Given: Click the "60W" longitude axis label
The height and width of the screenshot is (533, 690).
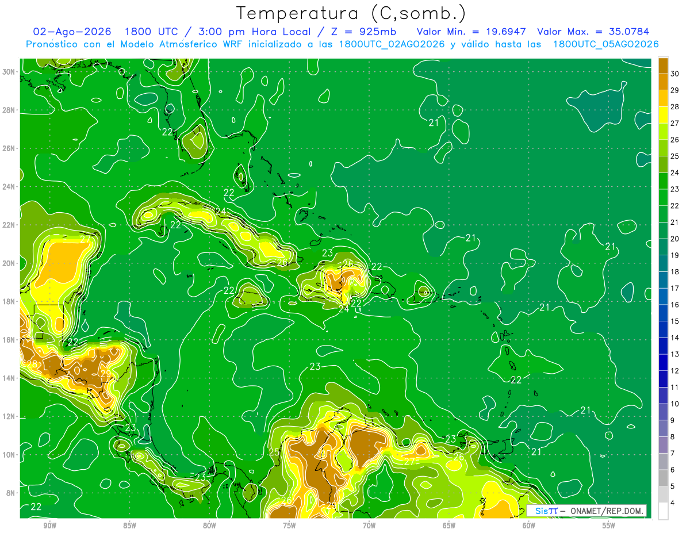Looking at the screenshot, I should 529,526.
